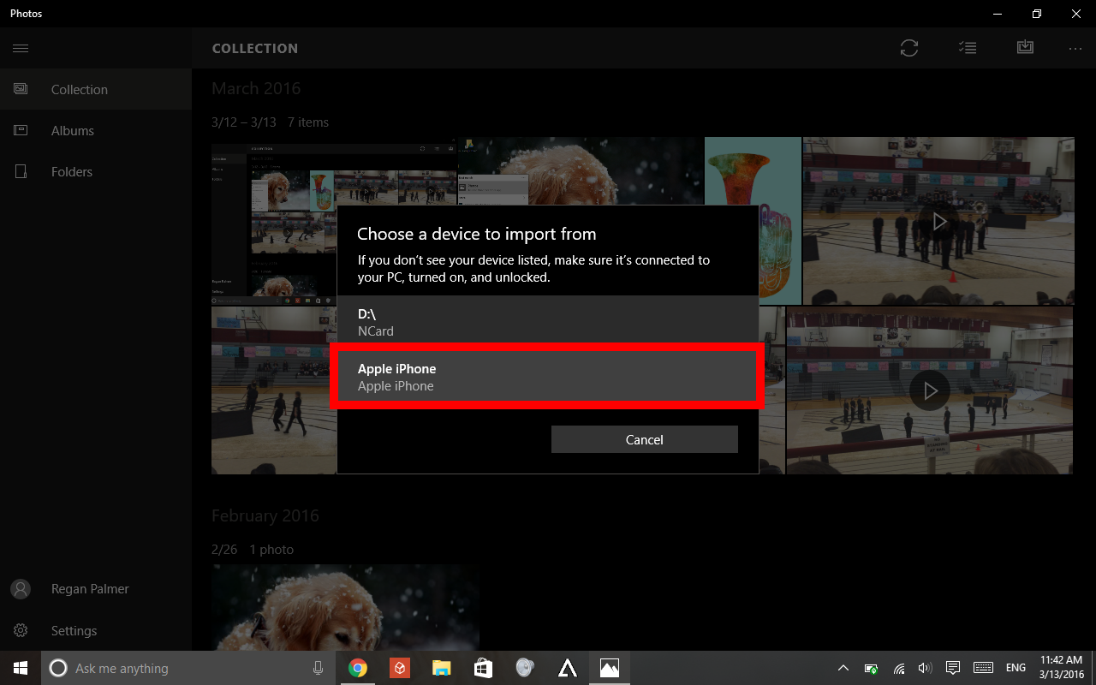Click the battery status tray icon
This screenshot has width=1096, height=685.
(x=871, y=668)
